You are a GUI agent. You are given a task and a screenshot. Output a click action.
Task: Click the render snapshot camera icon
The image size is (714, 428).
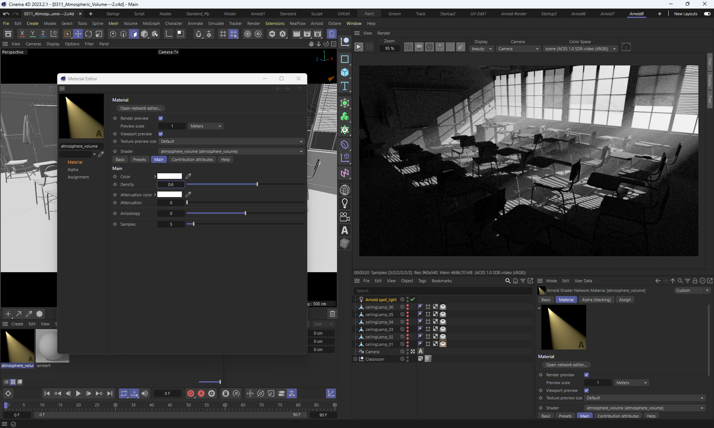626,47
